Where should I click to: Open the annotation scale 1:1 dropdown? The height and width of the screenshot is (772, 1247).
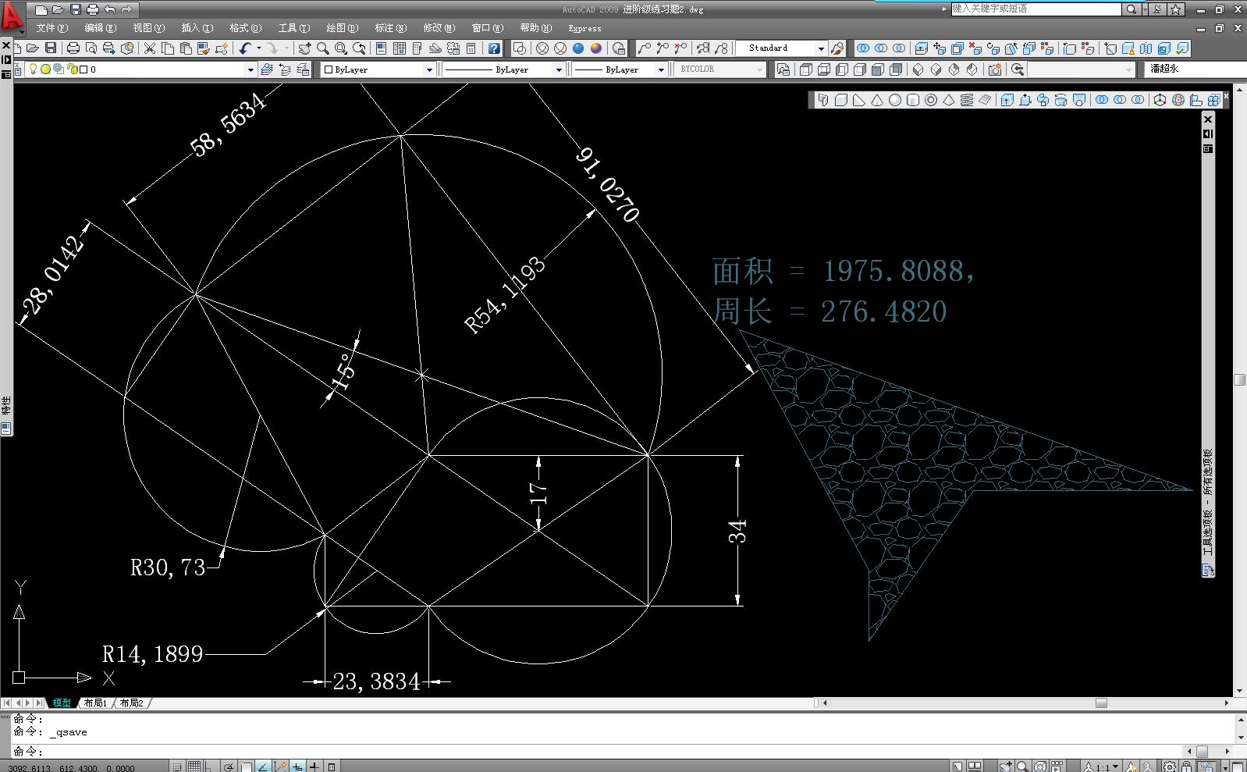pyautogui.click(x=1103, y=767)
